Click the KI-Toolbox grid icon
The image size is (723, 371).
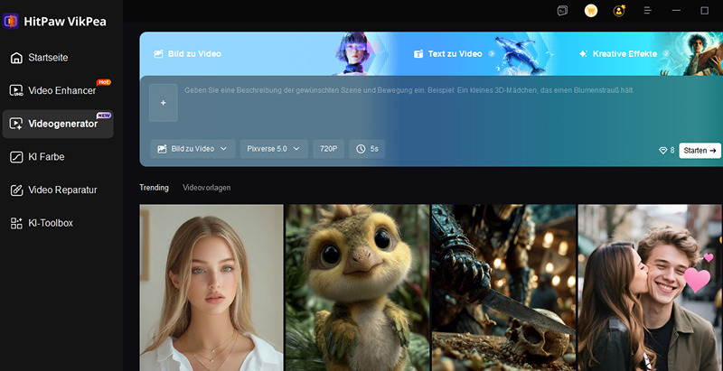coord(16,223)
